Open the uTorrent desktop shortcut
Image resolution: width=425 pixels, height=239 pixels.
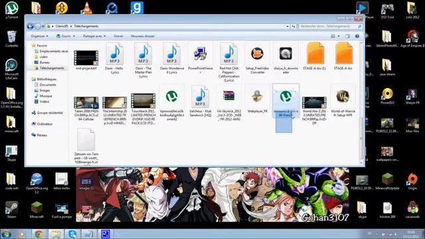click(x=12, y=10)
